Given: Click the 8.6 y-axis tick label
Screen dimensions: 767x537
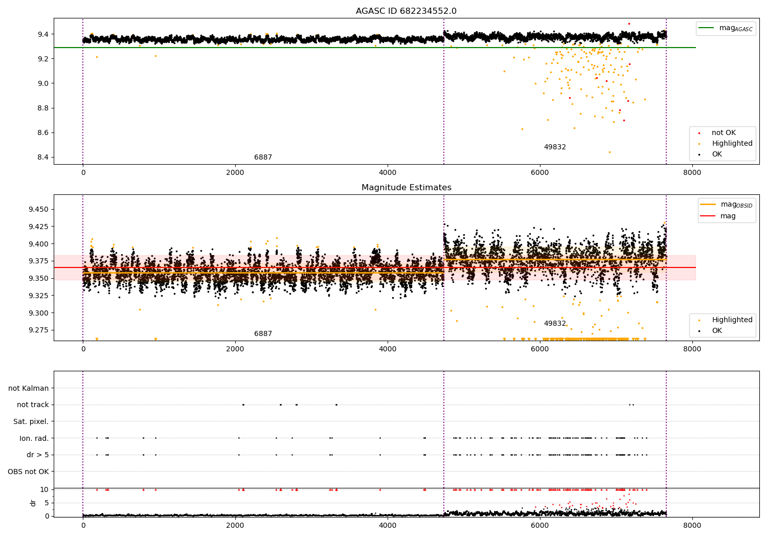Looking at the screenshot, I should pos(43,132).
